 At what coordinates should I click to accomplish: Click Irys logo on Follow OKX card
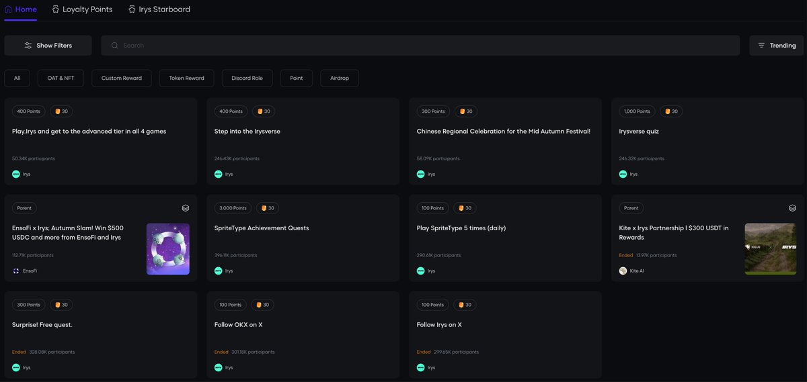[219, 368]
